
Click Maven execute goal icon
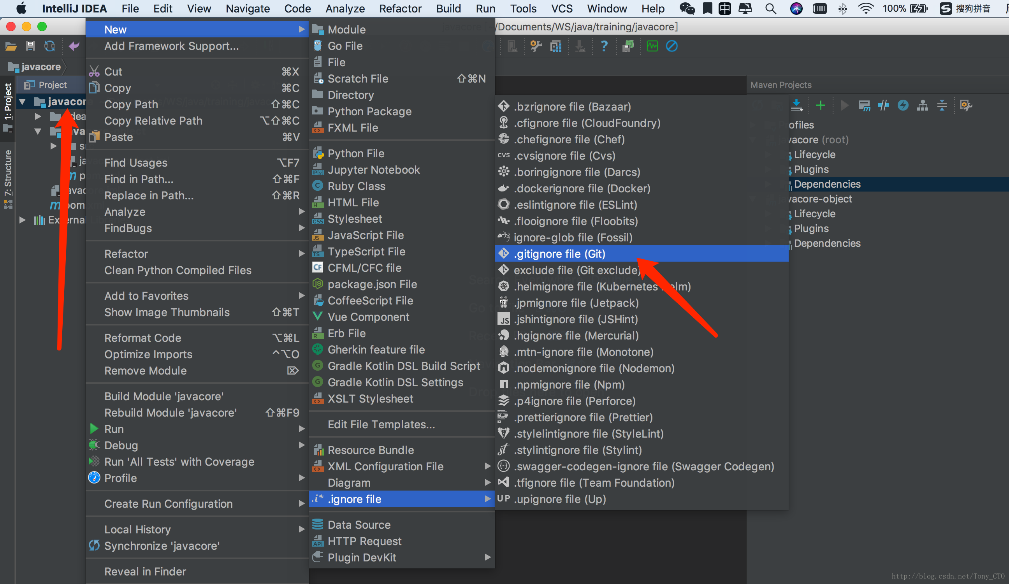pyautogui.click(x=864, y=106)
